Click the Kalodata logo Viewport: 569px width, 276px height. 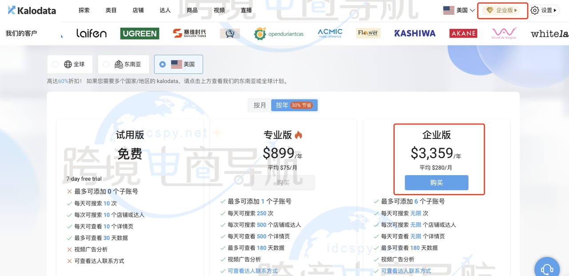(x=32, y=10)
